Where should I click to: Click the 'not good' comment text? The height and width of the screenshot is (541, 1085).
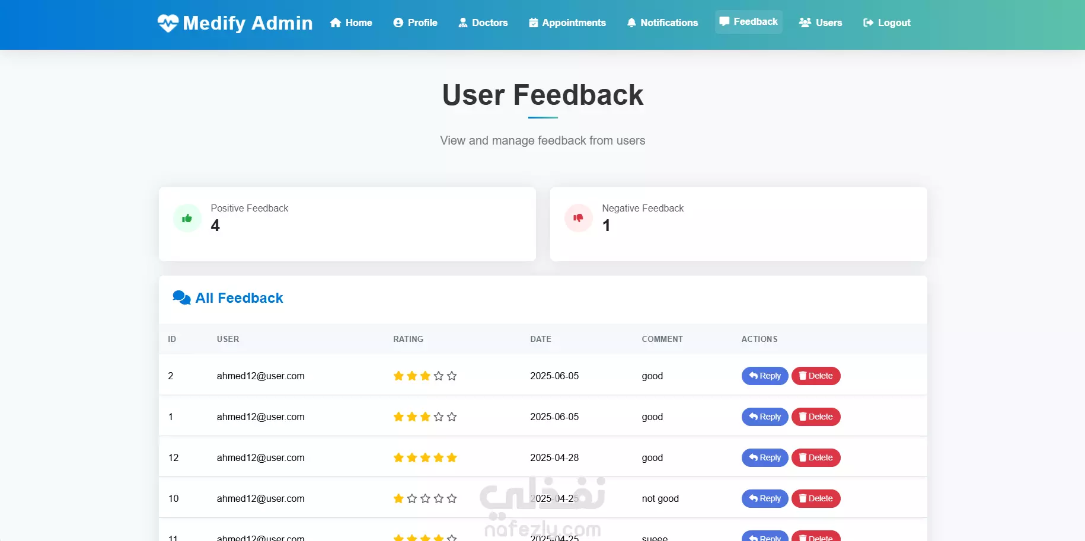click(x=660, y=498)
